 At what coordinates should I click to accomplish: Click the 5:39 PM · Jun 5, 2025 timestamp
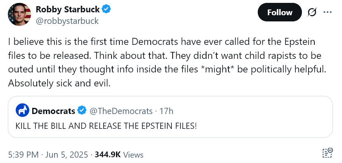48,155
